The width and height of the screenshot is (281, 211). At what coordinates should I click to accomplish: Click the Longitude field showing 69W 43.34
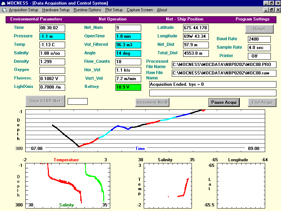[x=196, y=36]
